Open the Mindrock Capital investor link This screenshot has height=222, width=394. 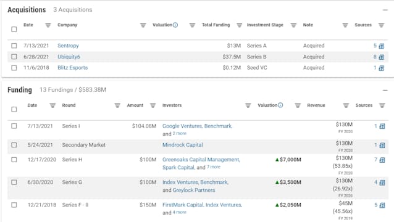(183, 145)
